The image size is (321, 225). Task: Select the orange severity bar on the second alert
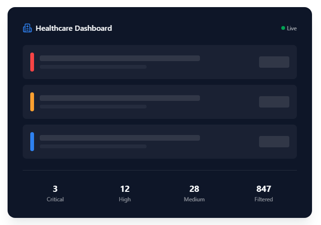pos(32,102)
